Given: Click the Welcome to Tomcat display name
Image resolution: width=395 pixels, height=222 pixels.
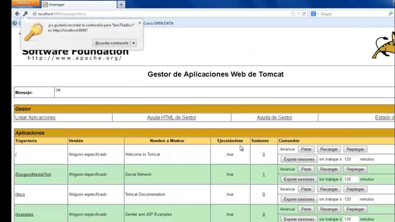Looking at the screenshot, I should pos(143,154).
